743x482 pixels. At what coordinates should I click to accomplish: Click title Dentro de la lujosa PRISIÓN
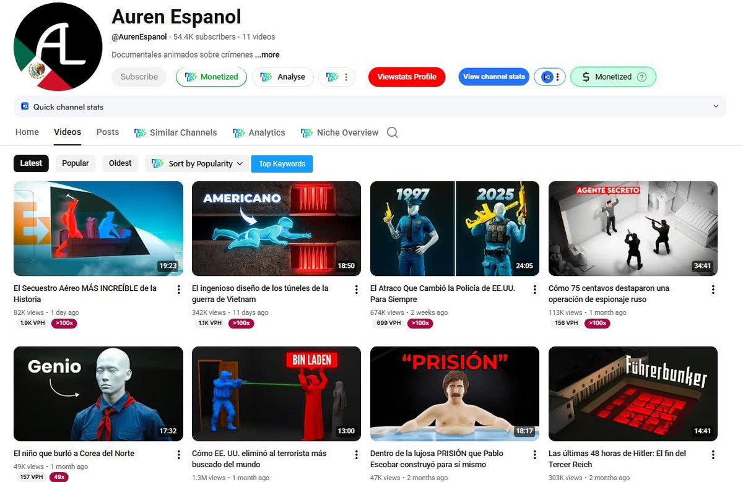coord(437,459)
